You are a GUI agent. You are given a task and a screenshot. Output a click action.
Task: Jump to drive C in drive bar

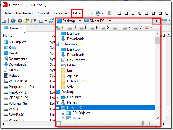pos(61,28)
